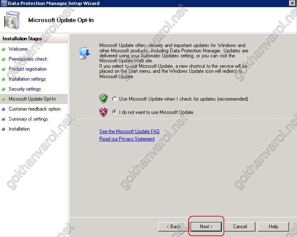Click the green bullet next to Welcome
Viewport: 297px width, 237px height.
click(4, 49)
